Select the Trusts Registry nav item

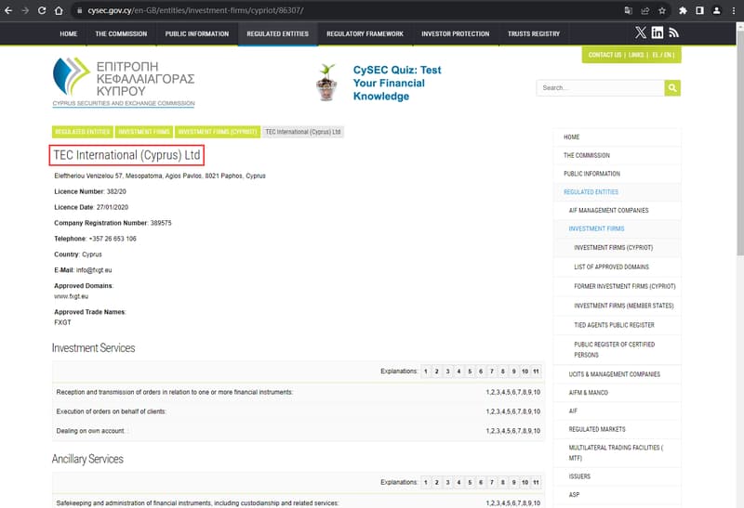tap(534, 33)
